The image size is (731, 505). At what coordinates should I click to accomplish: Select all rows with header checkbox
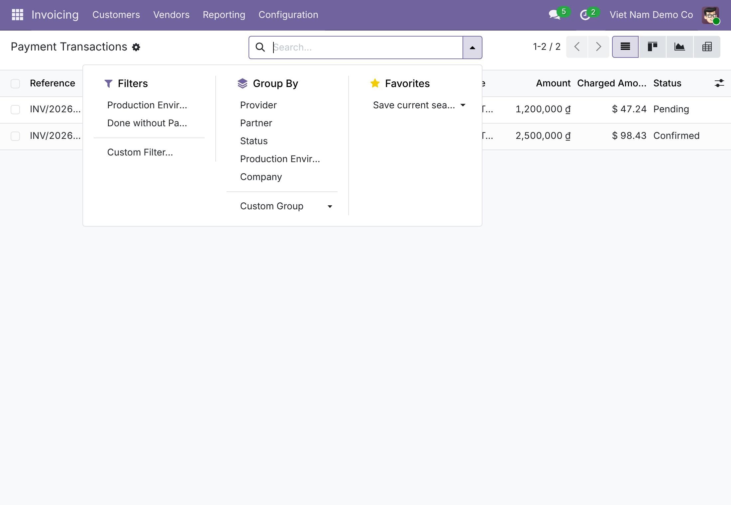[x=15, y=83]
